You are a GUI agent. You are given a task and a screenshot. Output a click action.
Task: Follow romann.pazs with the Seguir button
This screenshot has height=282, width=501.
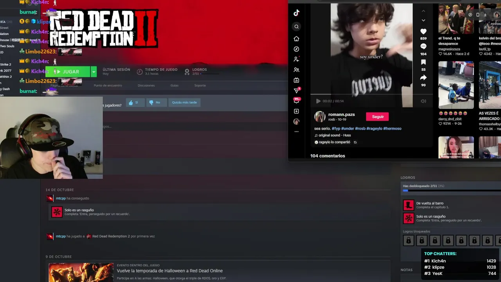click(x=378, y=117)
